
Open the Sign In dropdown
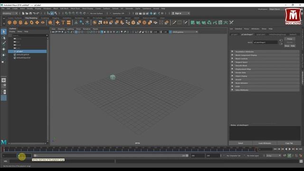pyautogui.click(x=180, y=13)
